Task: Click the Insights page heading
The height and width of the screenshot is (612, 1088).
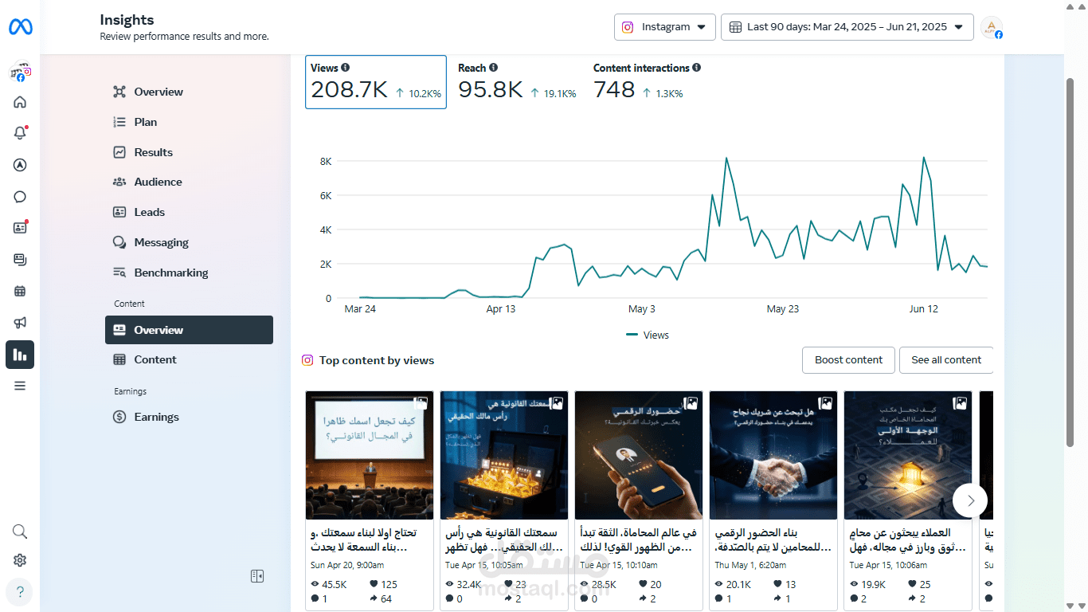Action: [127, 20]
